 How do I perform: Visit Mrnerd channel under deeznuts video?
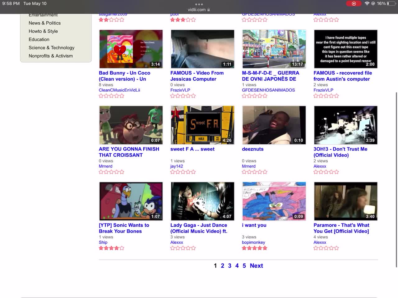249,166
